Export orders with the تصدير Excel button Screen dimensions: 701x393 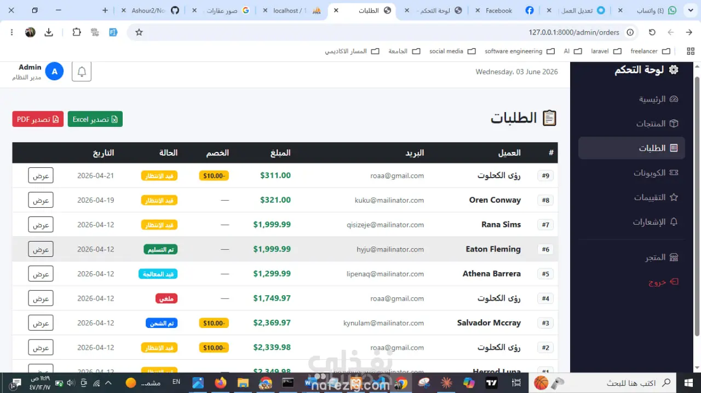coord(95,119)
